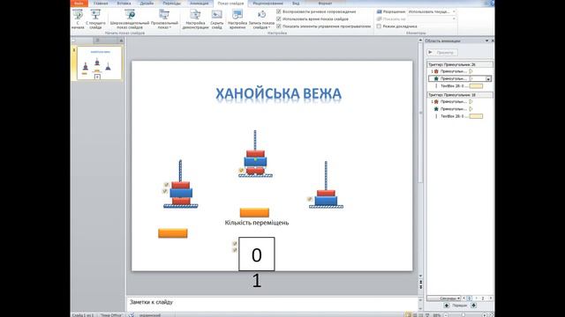
Task: Move animation later with reorder down arrow
Action: [473, 306]
